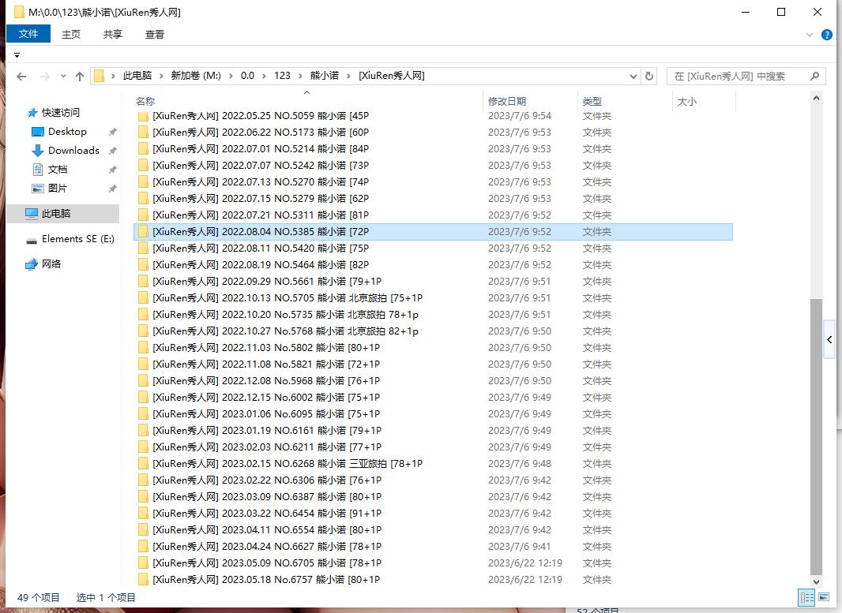This screenshot has width=842, height=613.
Task: Unpin Downloads using its pin icon
Action: (113, 151)
